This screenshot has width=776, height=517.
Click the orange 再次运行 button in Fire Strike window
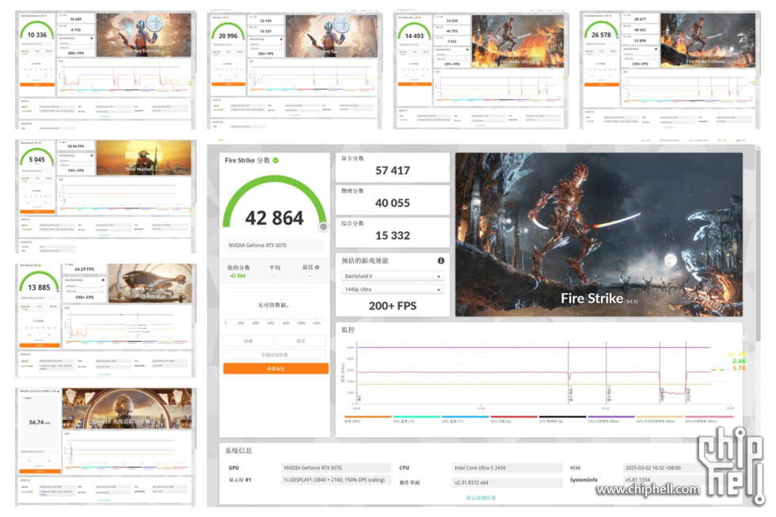click(276, 369)
